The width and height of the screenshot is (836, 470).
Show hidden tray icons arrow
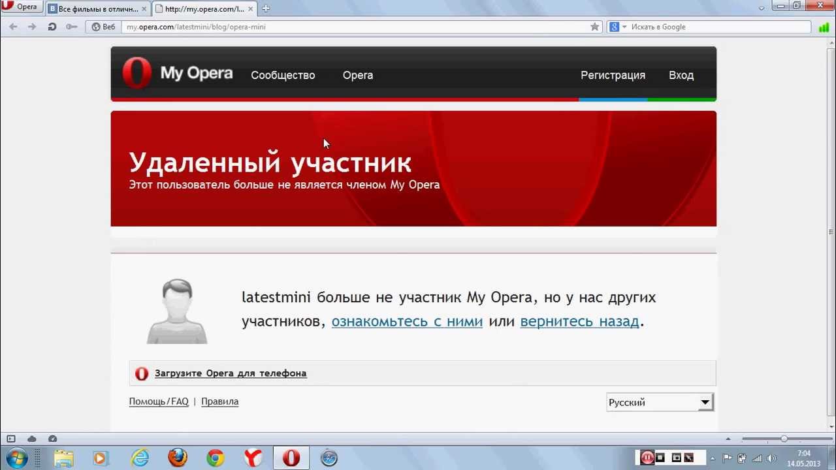(713, 458)
